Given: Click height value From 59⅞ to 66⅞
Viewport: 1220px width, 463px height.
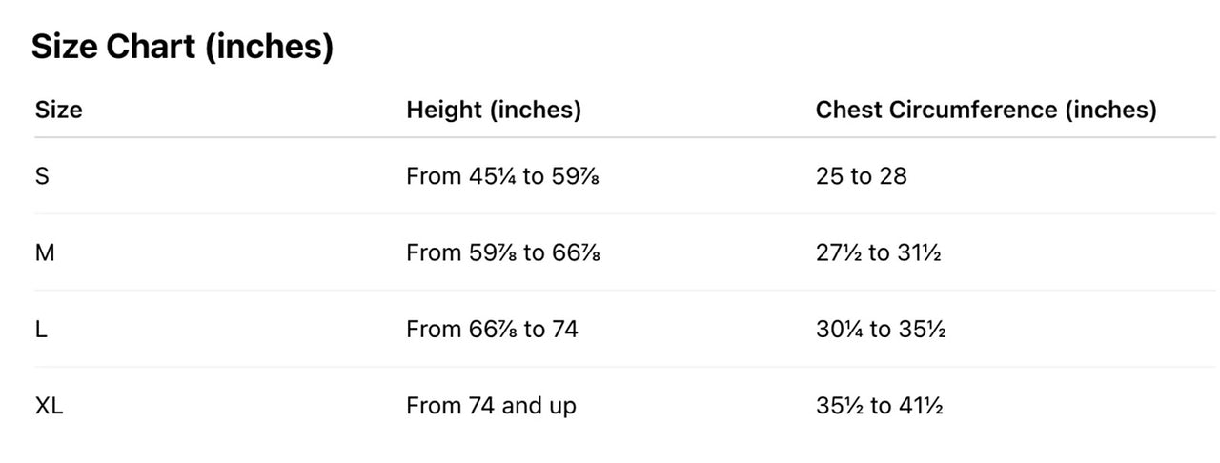Looking at the screenshot, I should coord(502,252).
